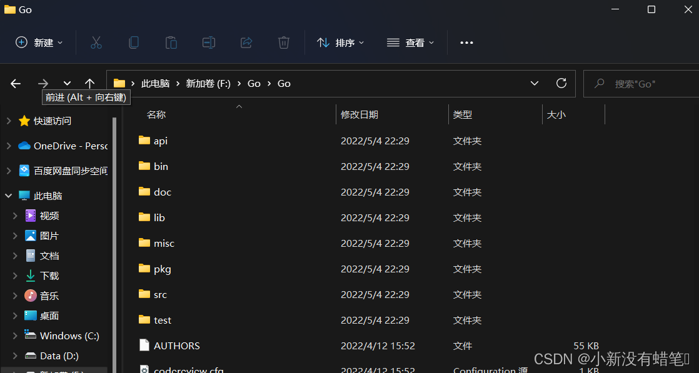Refresh the current folder view
This screenshot has height=373, width=699.
click(x=561, y=83)
